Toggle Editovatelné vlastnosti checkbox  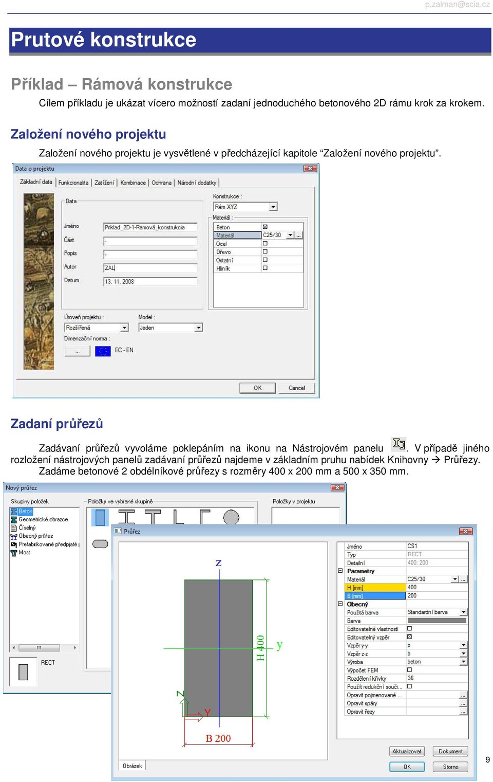pyautogui.click(x=409, y=628)
